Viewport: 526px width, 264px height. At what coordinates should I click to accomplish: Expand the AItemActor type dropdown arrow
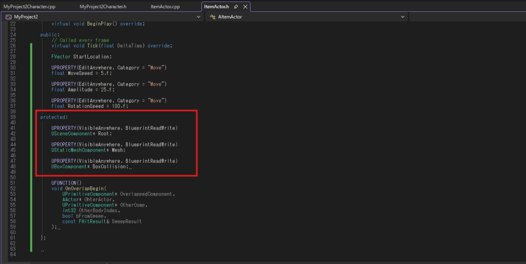[x=403, y=17]
